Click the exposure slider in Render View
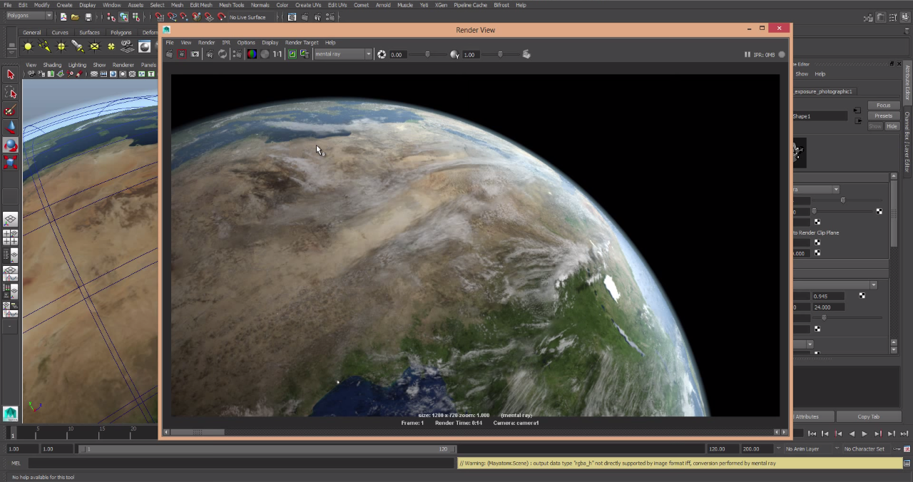 tap(427, 54)
